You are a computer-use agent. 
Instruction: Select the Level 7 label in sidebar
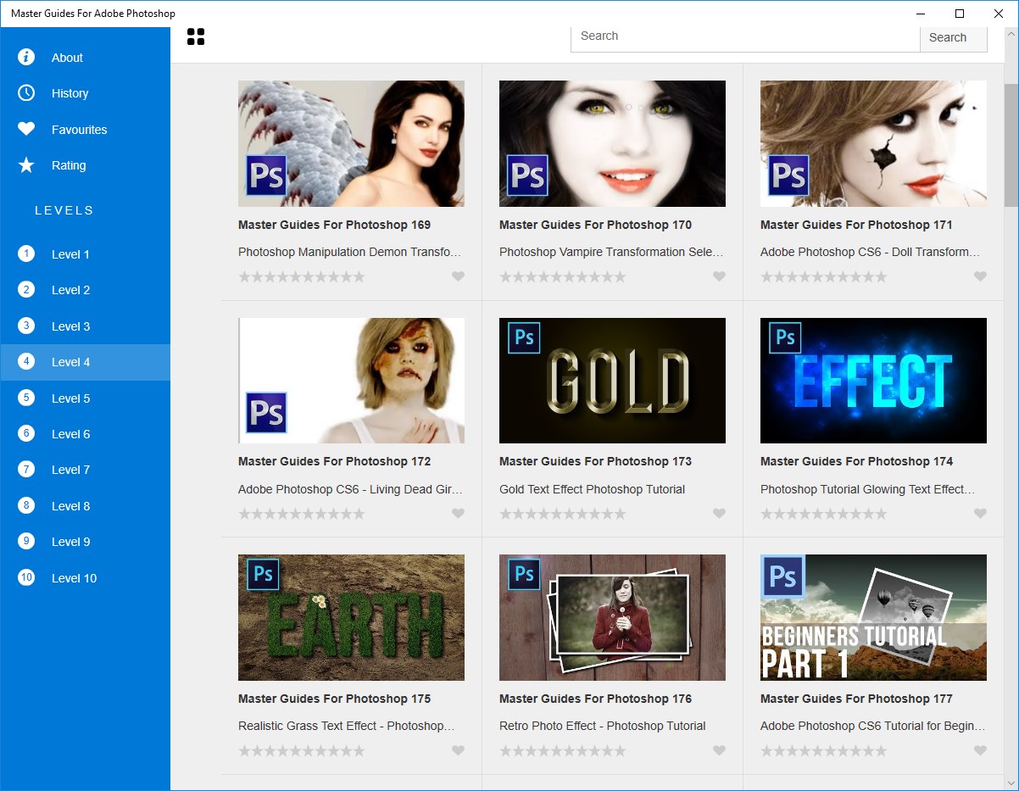point(70,470)
